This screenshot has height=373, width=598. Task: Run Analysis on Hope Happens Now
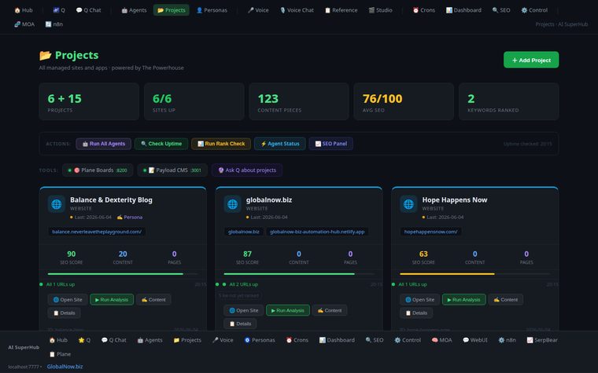[464, 299]
